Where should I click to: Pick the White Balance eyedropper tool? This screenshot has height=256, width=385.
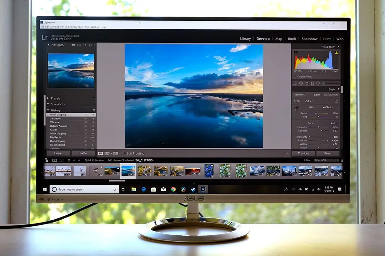(x=296, y=108)
